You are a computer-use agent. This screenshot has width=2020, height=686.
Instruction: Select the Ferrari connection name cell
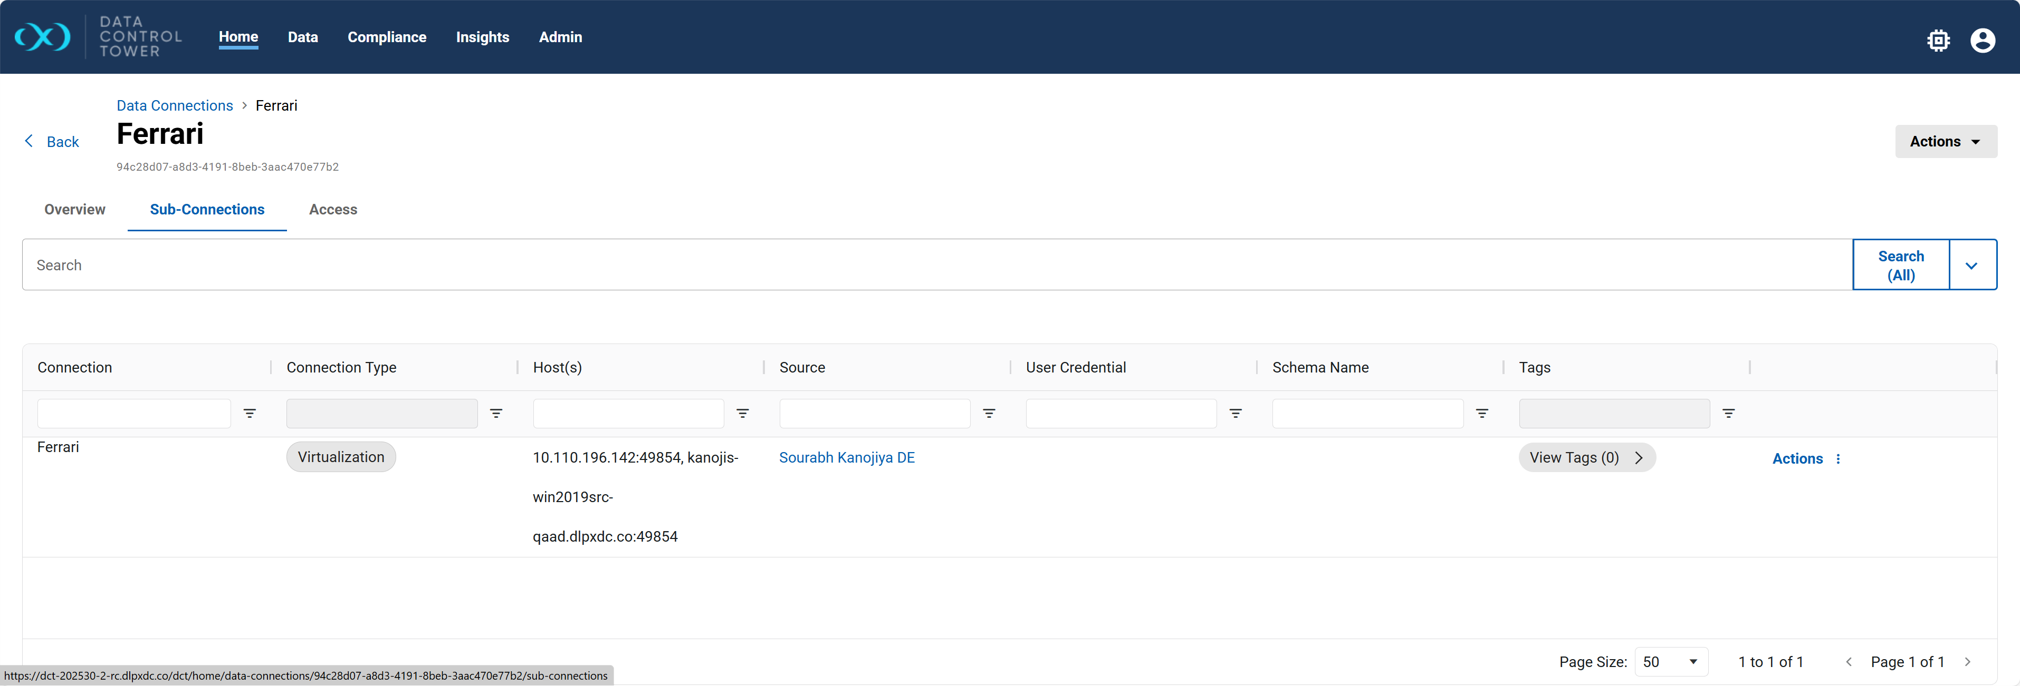tap(58, 447)
